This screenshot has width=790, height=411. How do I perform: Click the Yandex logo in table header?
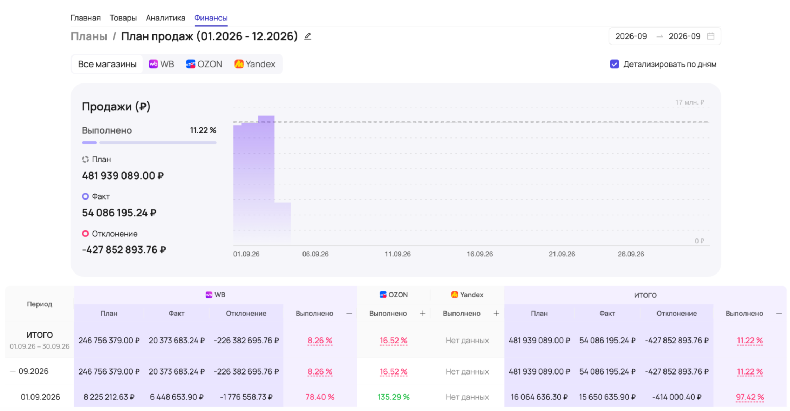pos(455,295)
